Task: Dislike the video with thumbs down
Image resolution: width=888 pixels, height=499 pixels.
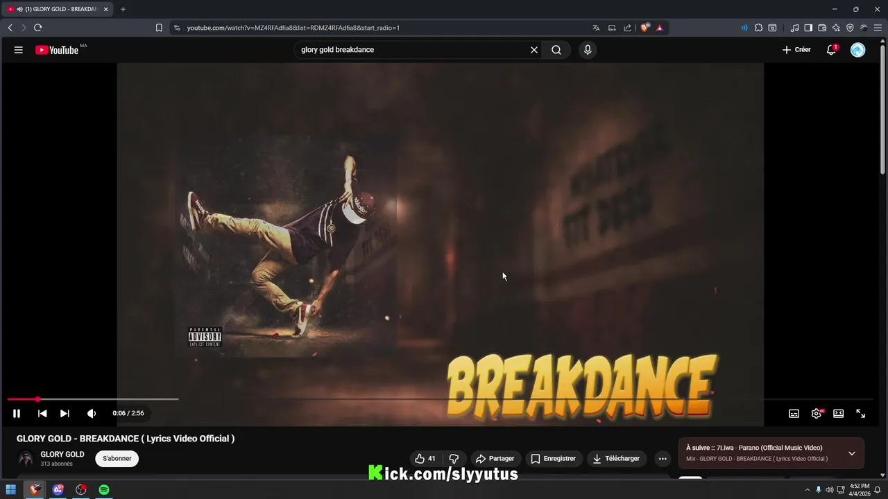Action: pos(454,459)
